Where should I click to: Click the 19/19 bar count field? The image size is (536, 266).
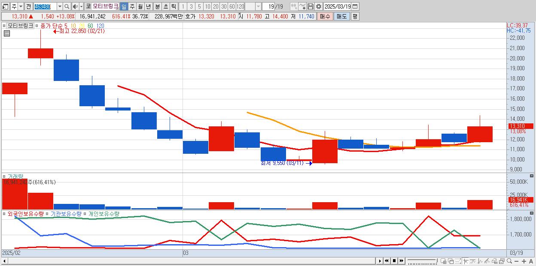(x=274, y=6)
